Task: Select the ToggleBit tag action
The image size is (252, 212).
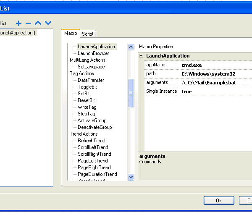Action: tap(87, 87)
